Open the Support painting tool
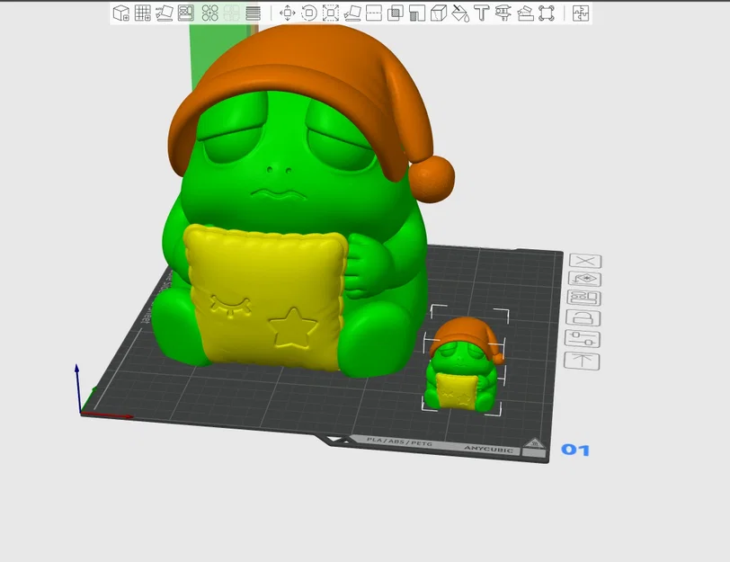 [417, 13]
